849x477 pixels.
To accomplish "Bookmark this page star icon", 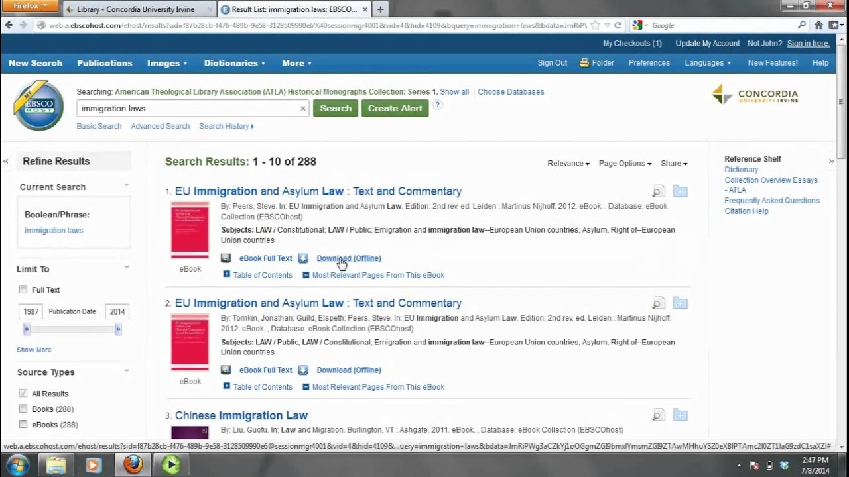I will 595,25.
